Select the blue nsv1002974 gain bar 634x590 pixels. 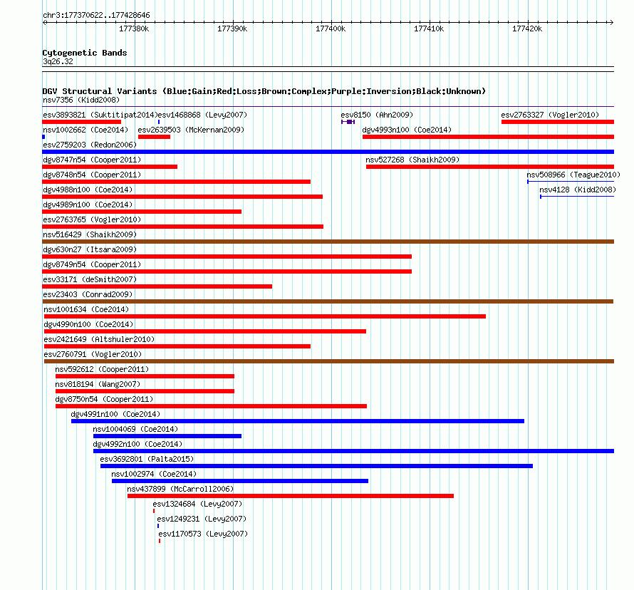tap(240, 481)
